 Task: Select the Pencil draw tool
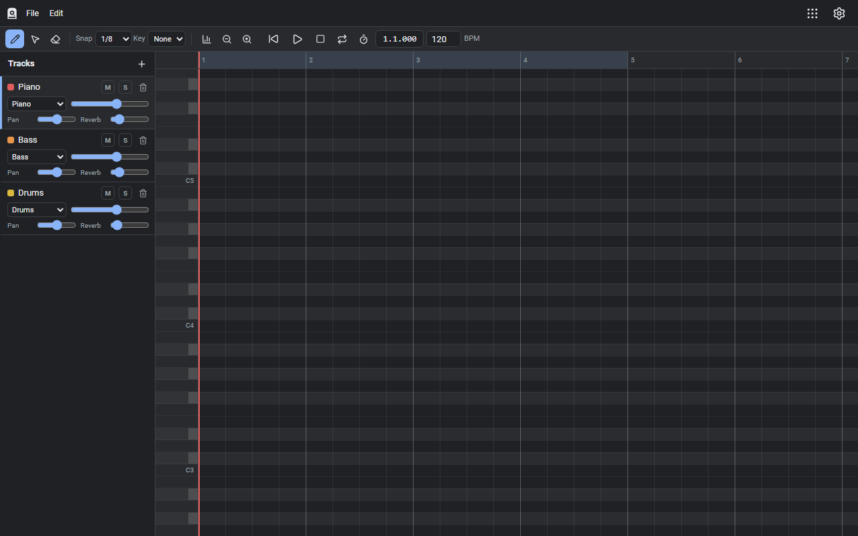point(15,39)
